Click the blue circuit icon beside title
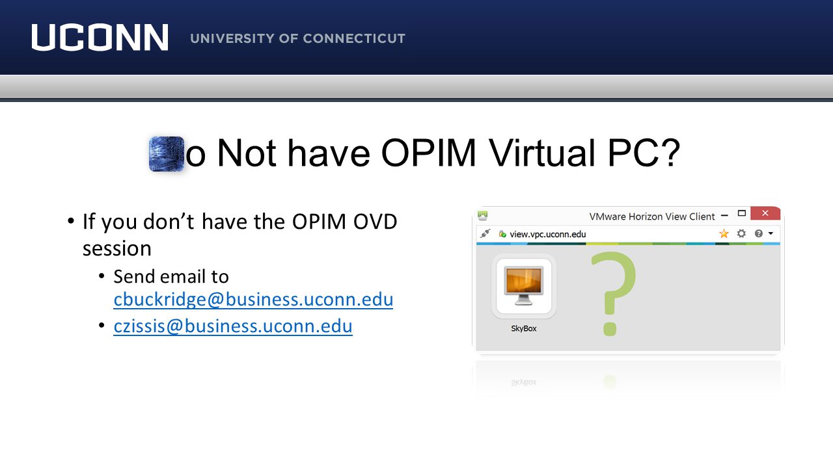 (x=167, y=154)
